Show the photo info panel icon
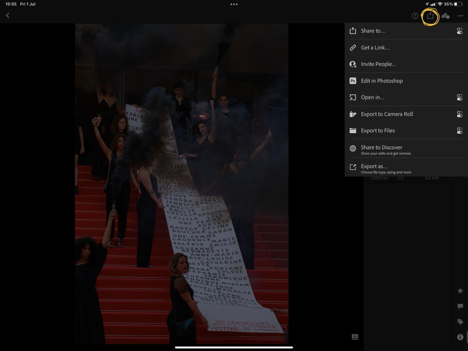This screenshot has height=351, width=468. [x=460, y=337]
